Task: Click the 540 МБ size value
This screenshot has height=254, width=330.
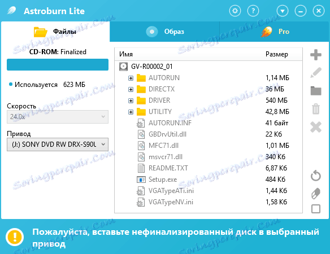Action: click(276, 100)
